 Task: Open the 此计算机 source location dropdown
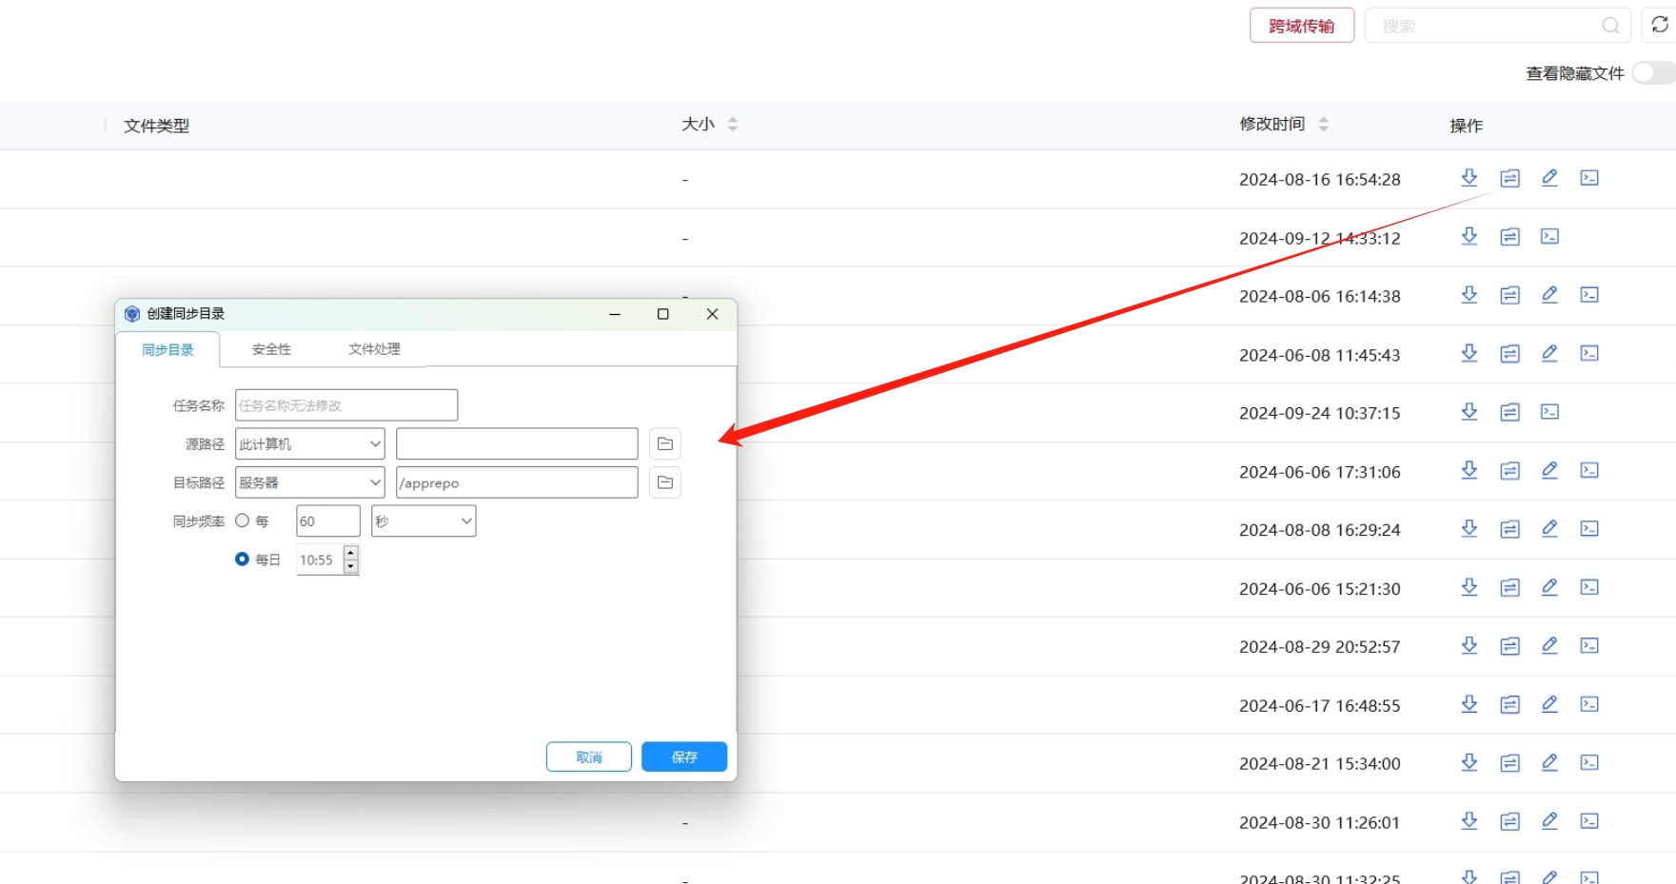pos(310,444)
